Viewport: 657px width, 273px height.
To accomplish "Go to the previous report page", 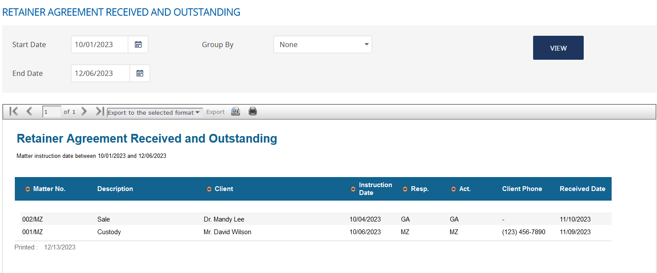I will (x=29, y=111).
